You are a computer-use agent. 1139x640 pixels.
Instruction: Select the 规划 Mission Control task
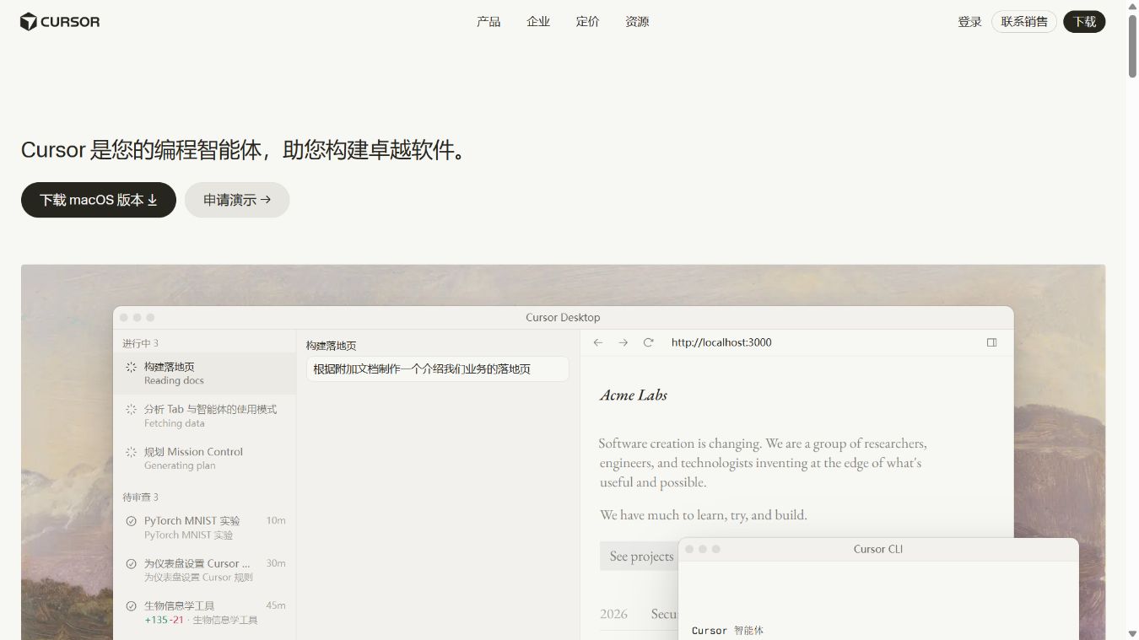coord(204,458)
